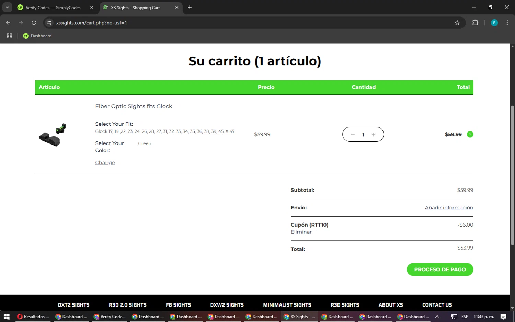515x322 pixels.
Task: Increase quantity with the plus button
Action: (x=374, y=135)
